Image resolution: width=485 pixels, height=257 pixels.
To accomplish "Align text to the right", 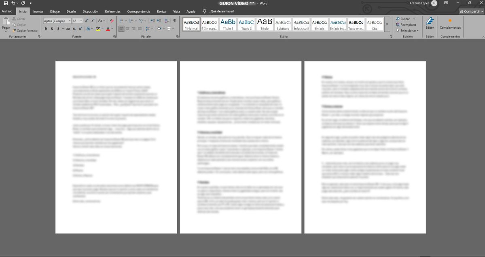I will click(133, 29).
